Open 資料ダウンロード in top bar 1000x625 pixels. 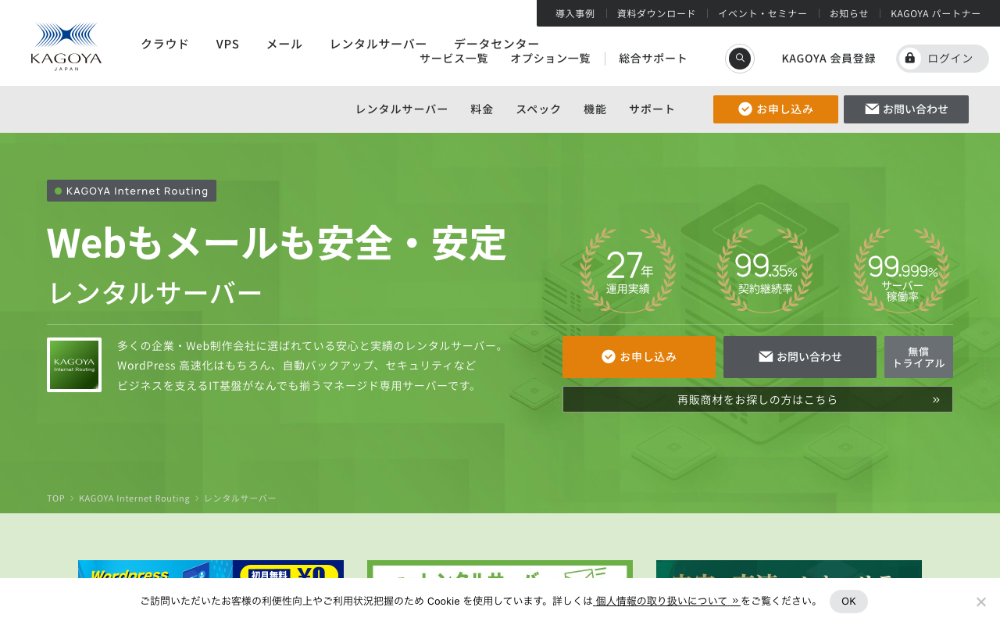[656, 13]
